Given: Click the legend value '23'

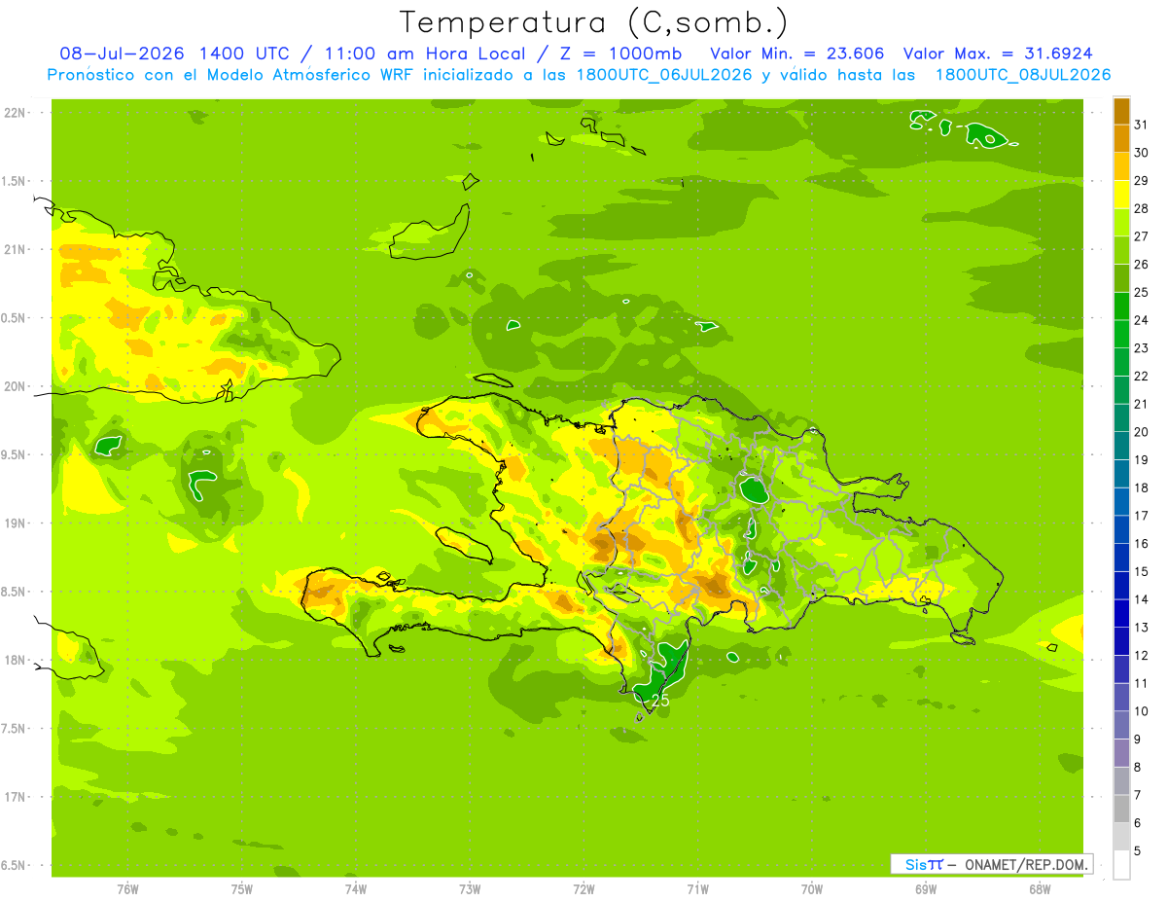Looking at the screenshot, I should coord(1142,348).
